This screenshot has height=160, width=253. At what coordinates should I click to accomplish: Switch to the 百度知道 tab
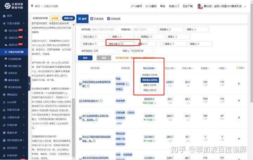pos(97,19)
